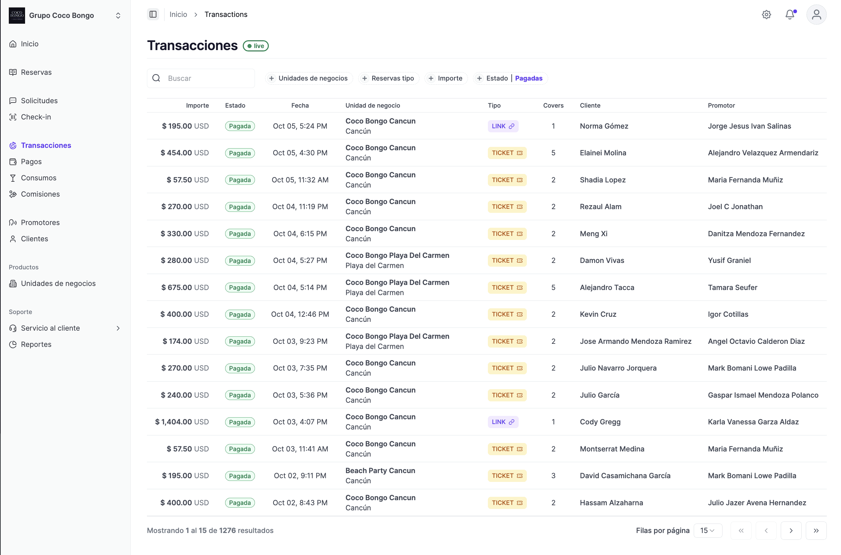Click the Consumos cocktail glass icon
The height and width of the screenshot is (555, 841).
click(13, 178)
